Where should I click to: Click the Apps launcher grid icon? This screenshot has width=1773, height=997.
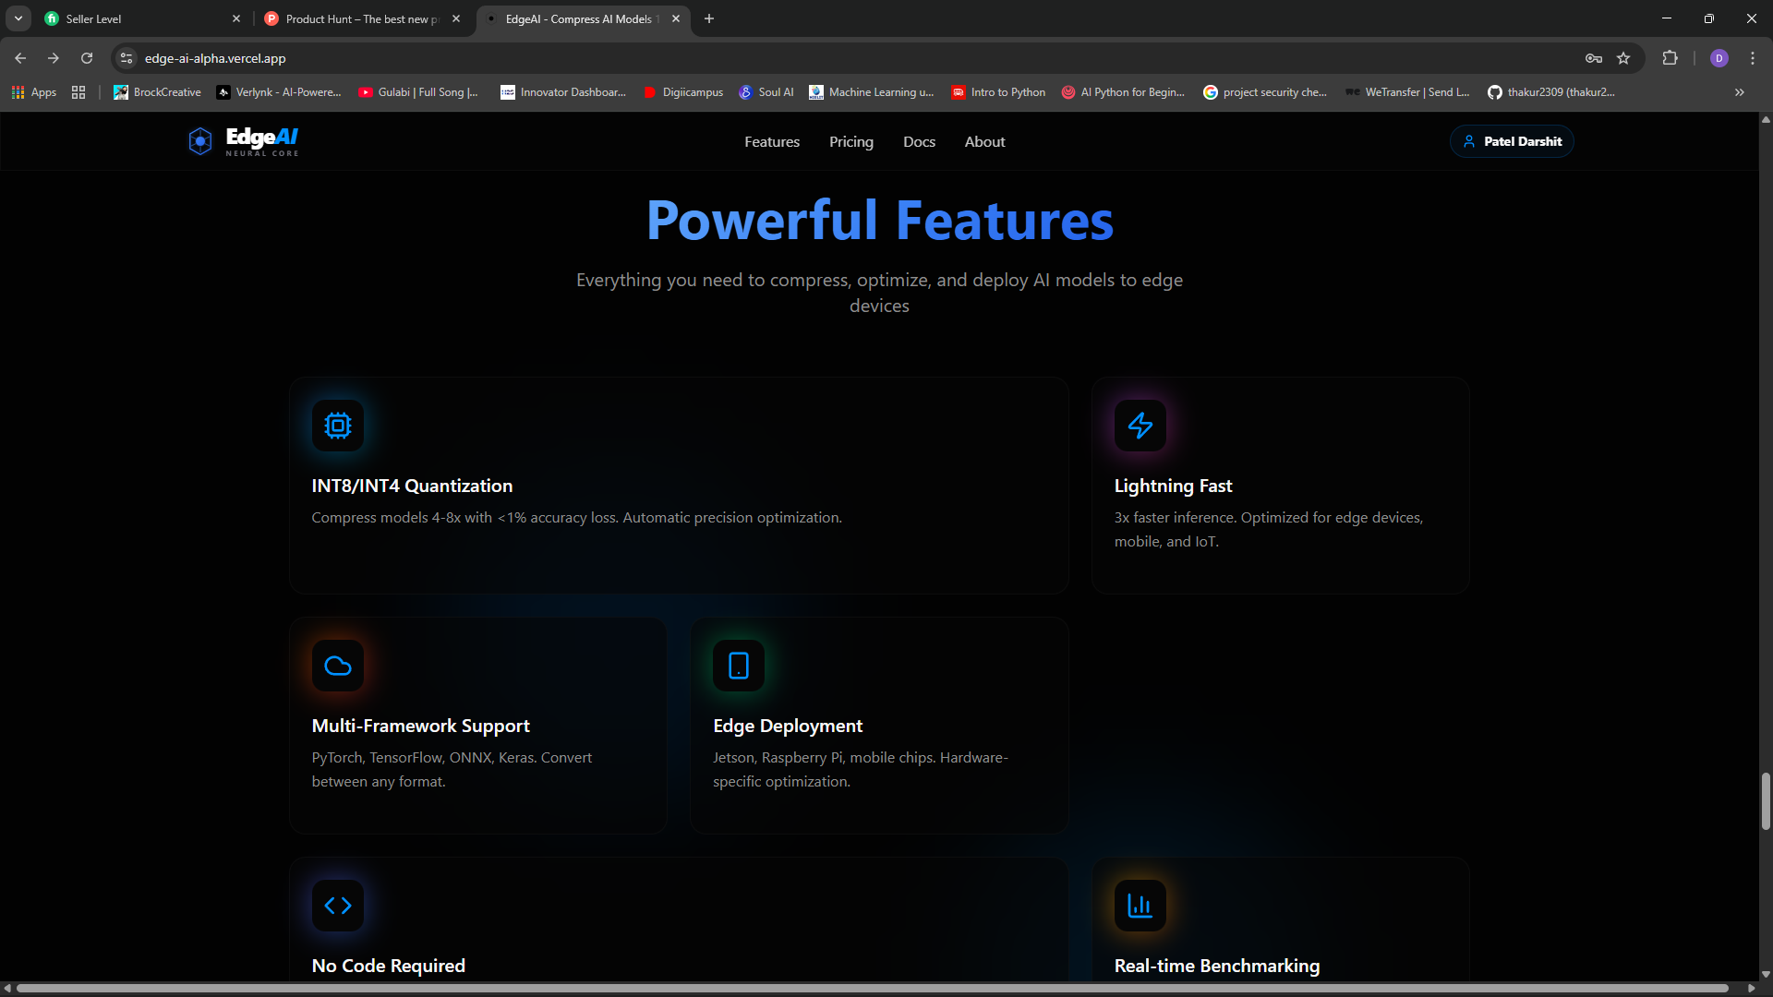click(18, 91)
